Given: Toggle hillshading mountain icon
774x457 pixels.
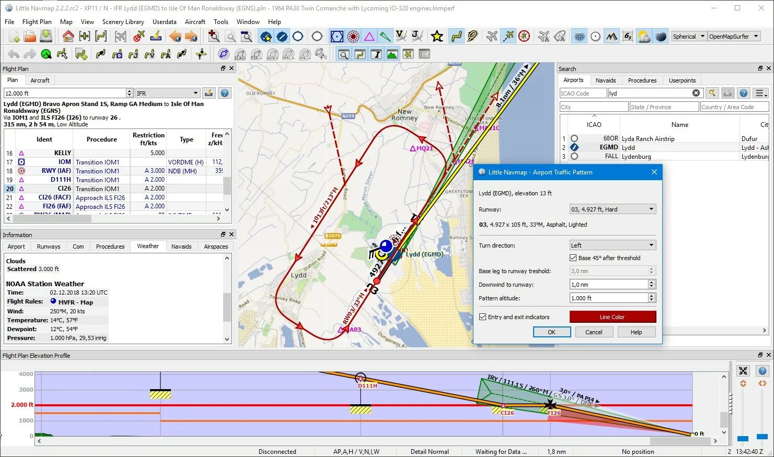Looking at the screenshot, I should click(611, 37).
